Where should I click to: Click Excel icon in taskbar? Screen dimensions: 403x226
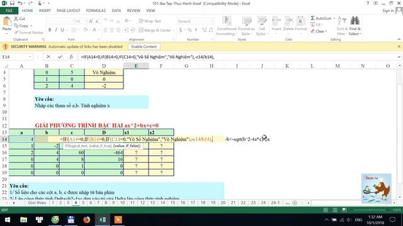point(102,220)
